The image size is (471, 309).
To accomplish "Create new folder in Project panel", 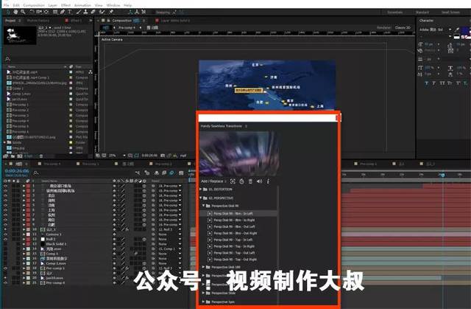I will (13, 156).
